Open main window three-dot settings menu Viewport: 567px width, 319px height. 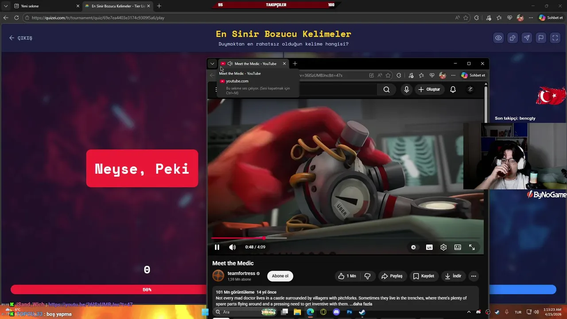click(x=531, y=18)
